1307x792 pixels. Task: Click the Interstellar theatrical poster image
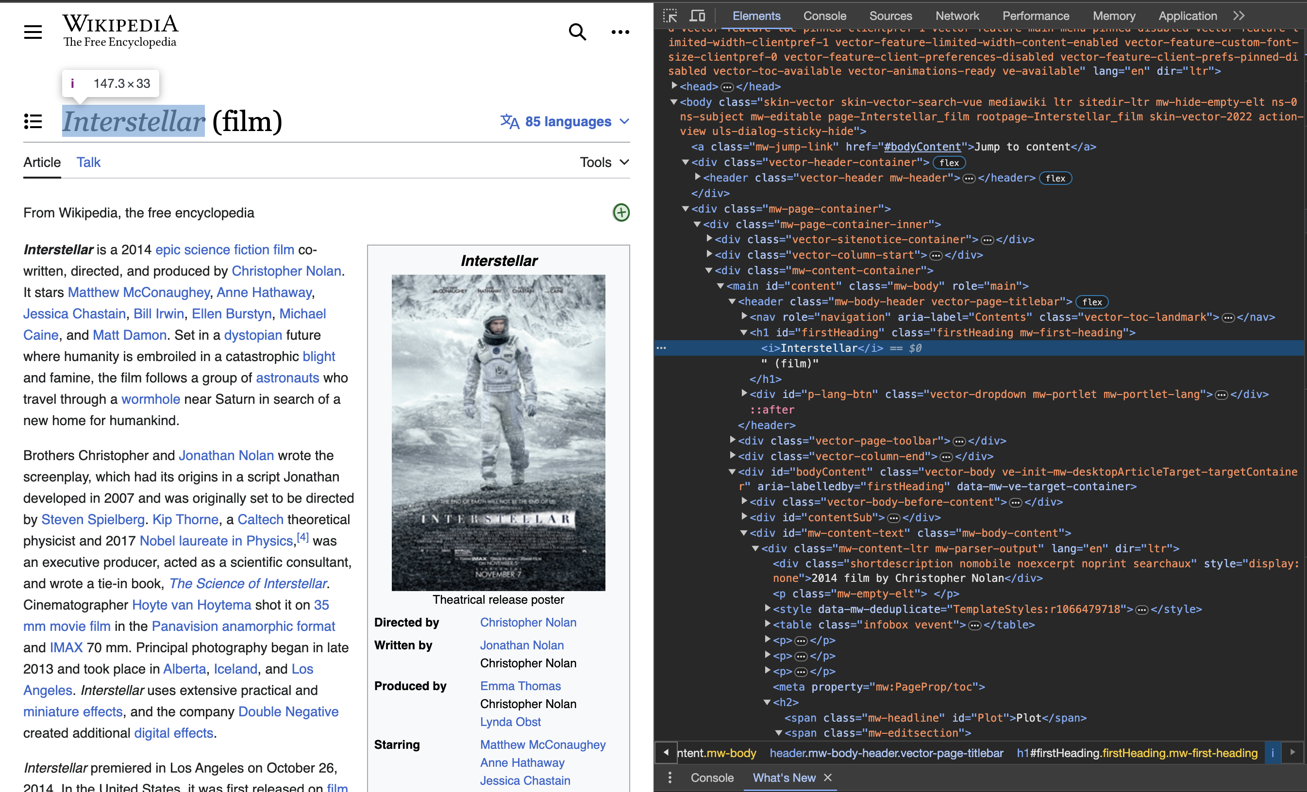click(x=498, y=432)
